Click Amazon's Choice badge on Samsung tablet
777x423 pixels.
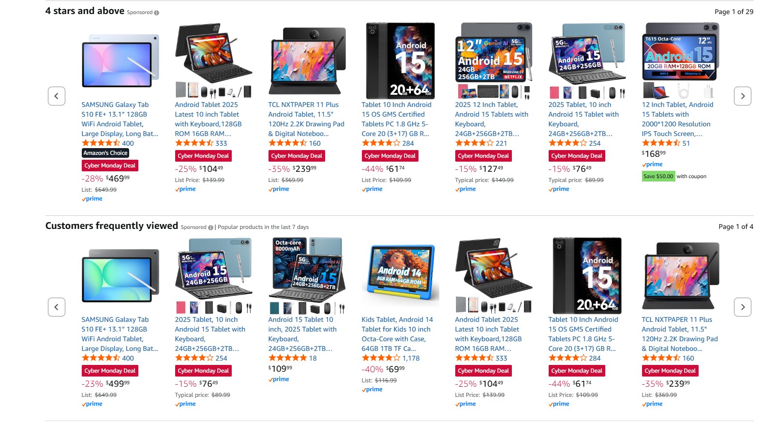point(105,153)
